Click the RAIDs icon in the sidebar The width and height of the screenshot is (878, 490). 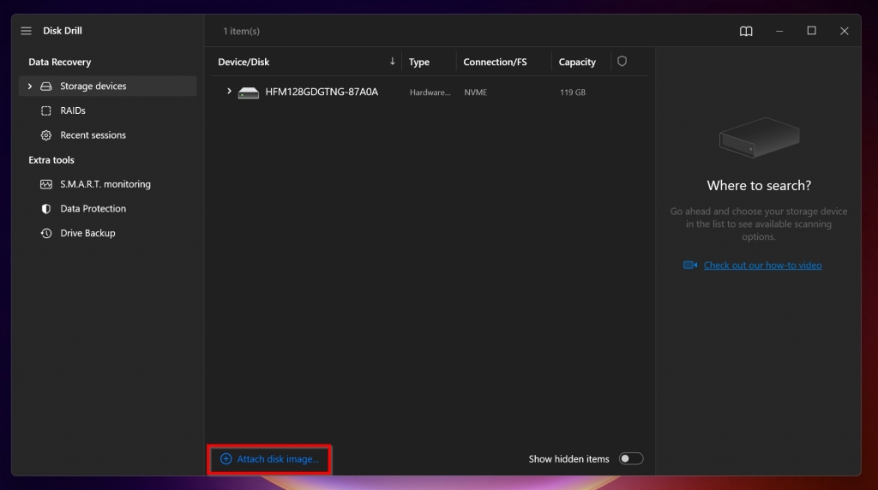click(46, 111)
